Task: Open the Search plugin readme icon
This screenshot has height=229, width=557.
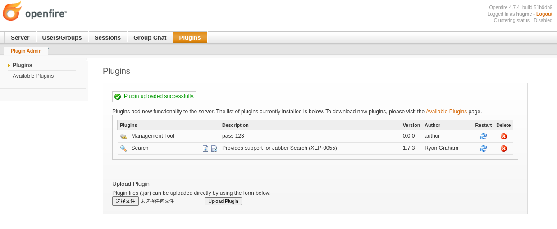Action: tap(205, 148)
